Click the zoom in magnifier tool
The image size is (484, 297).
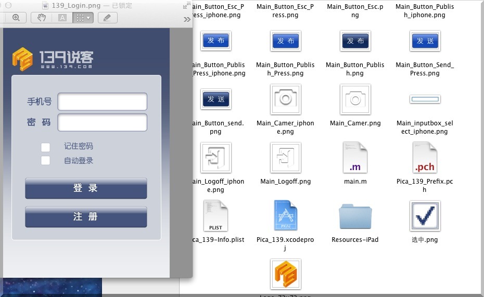pyautogui.click(x=16, y=18)
